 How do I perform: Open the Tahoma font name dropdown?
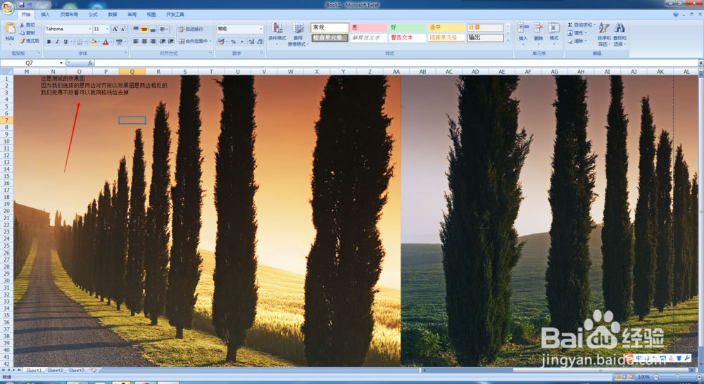click(90, 29)
